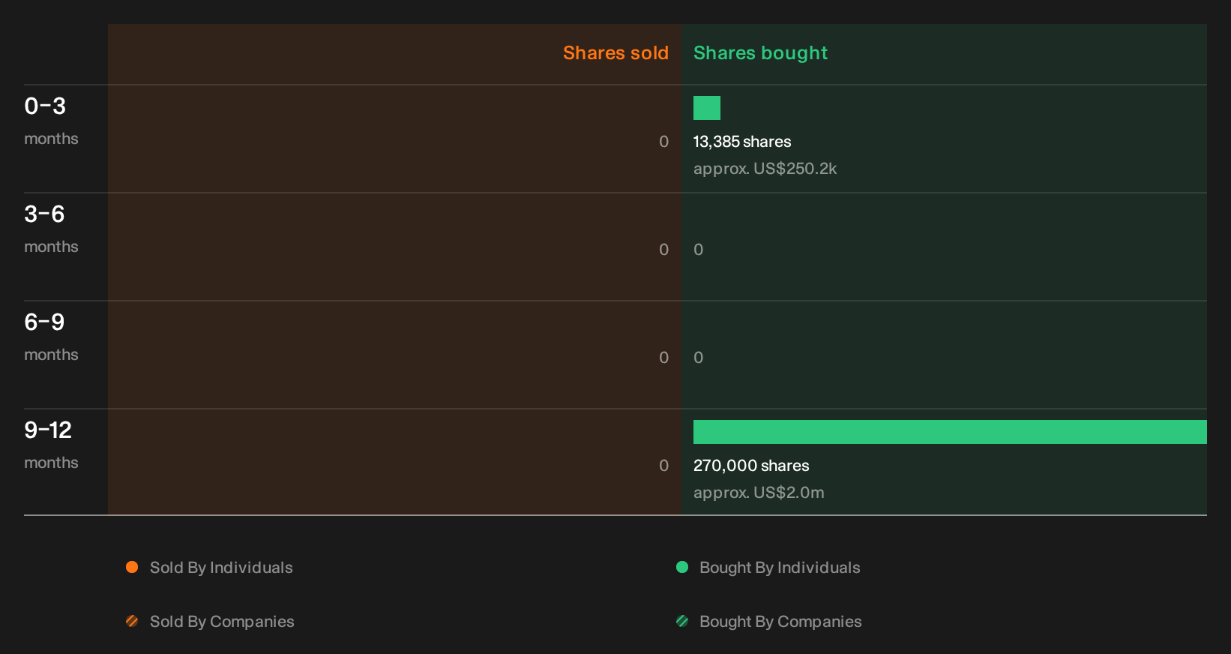The width and height of the screenshot is (1231, 654).
Task: Click the Shares sold column header
Action: tap(615, 53)
